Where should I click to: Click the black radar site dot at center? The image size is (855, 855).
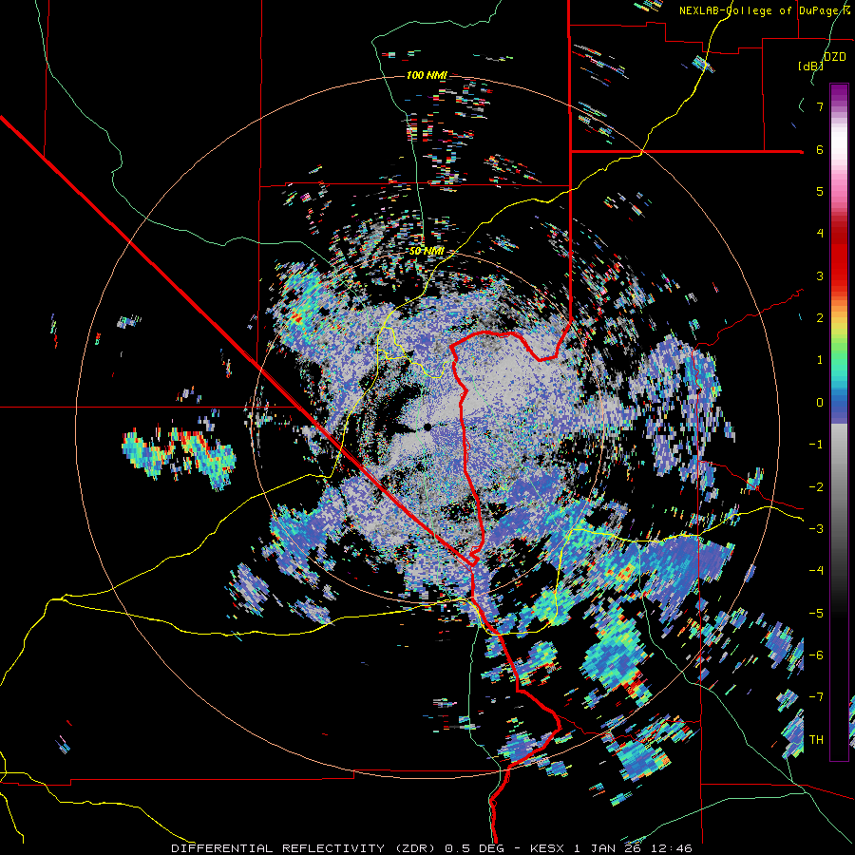[427, 427]
